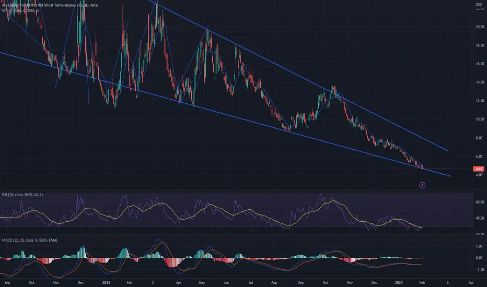Click the Aug label on the time axis
487x287 pixels.
(x=274, y=283)
